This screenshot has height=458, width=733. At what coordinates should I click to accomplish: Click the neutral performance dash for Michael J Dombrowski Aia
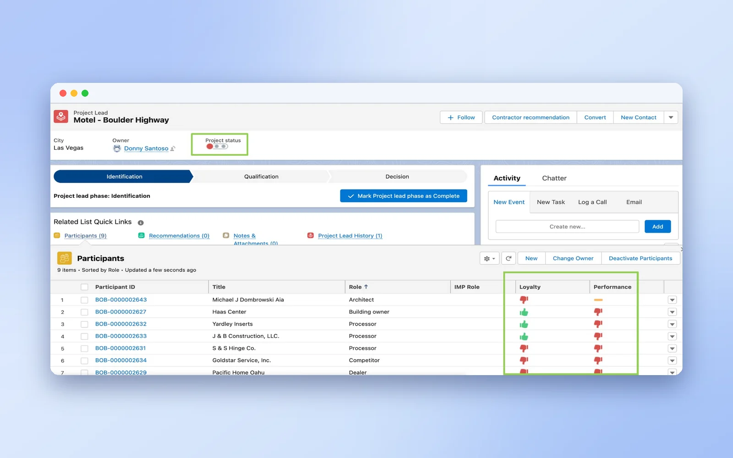[x=598, y=300]
